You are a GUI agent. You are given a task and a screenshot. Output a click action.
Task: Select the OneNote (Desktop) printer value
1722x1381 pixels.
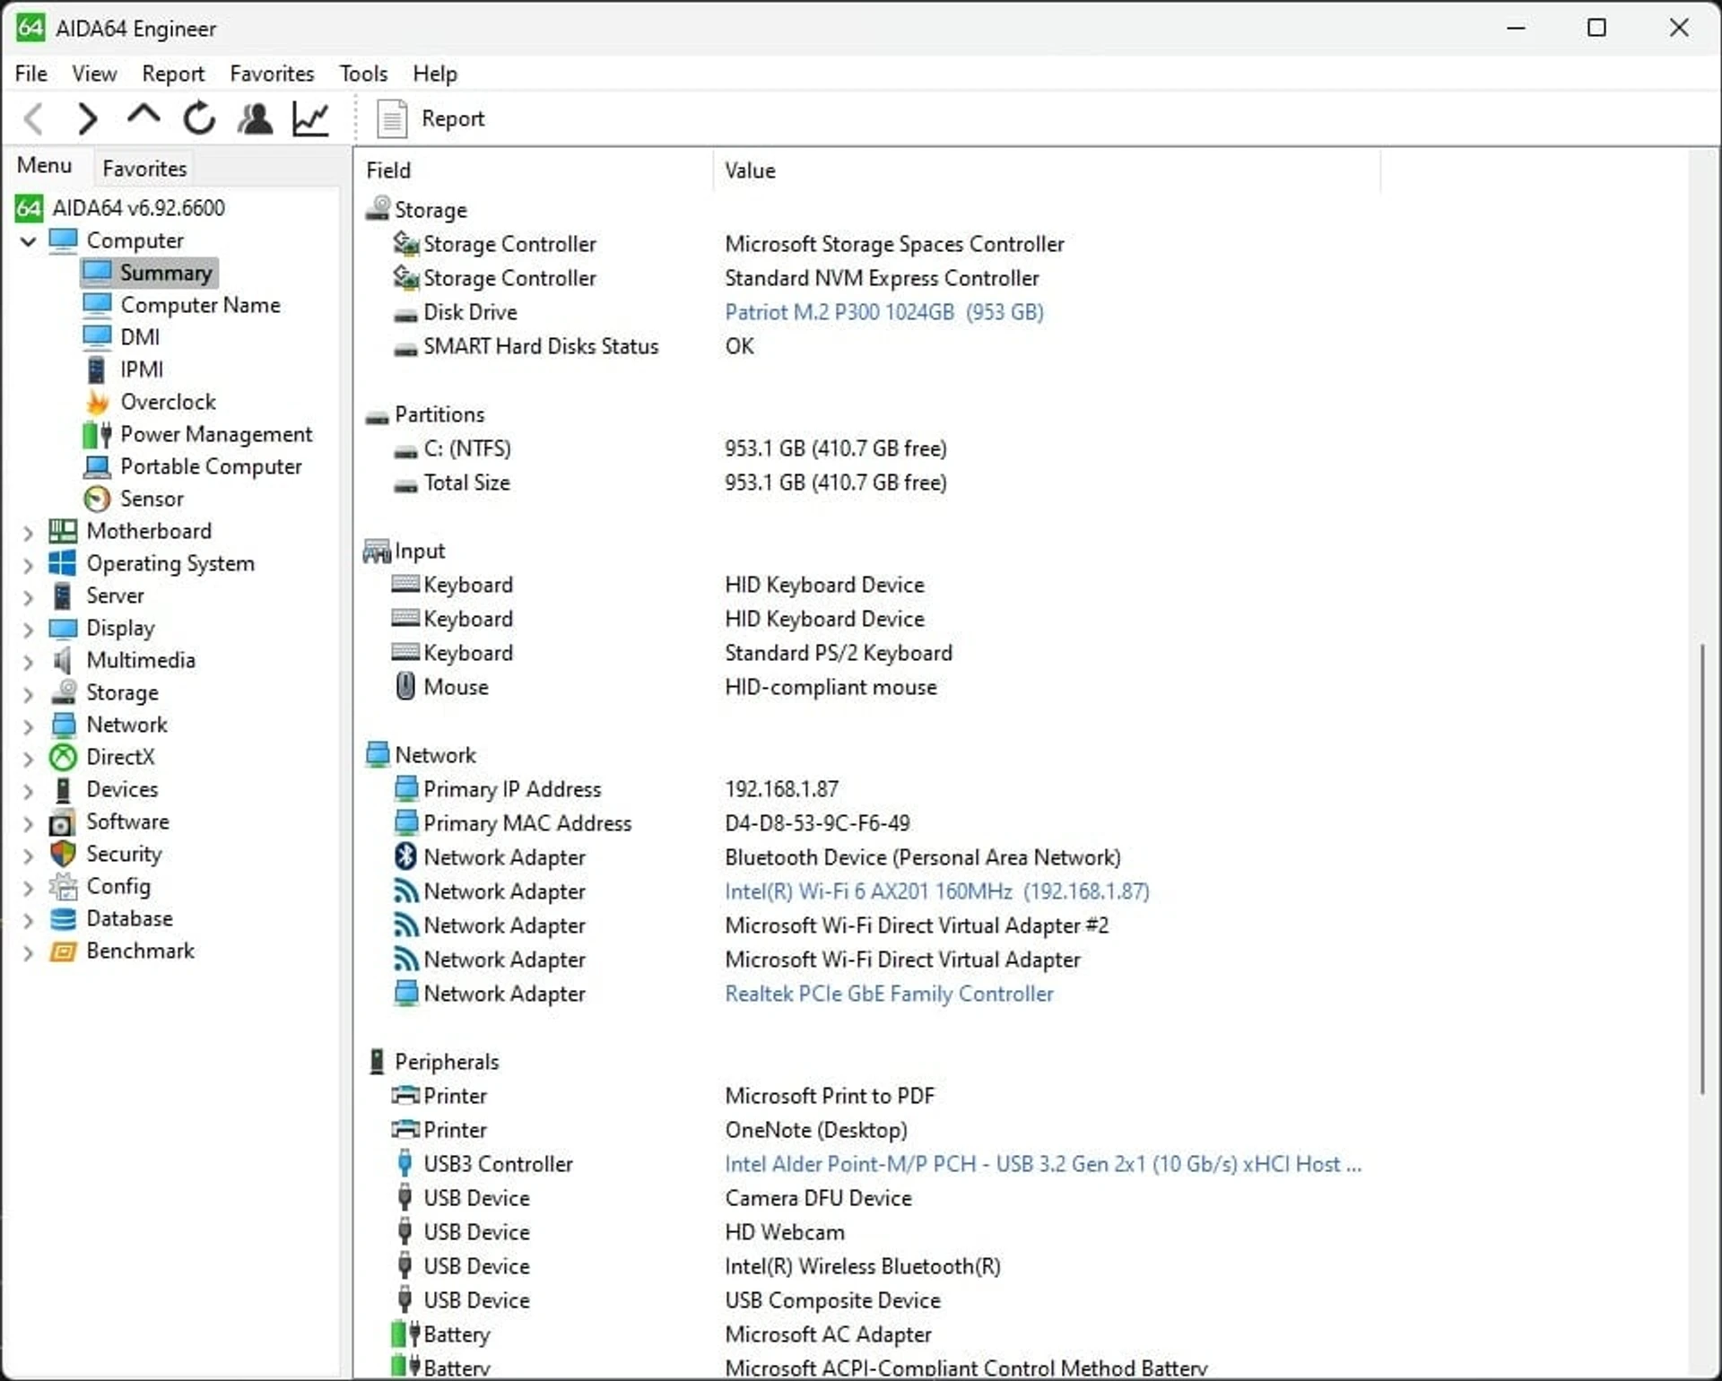pyautogui.click(x=816, y=1130)
